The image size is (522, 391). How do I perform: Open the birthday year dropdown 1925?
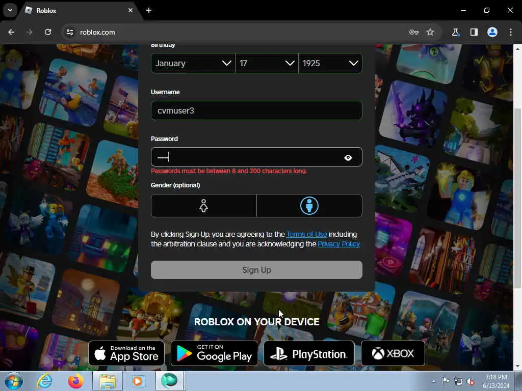(x=330, y=63)
